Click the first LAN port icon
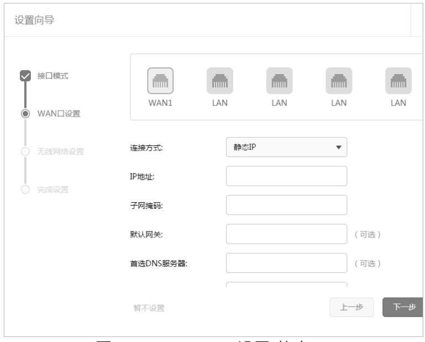This screenshot has width=425, height=342. click(220, 81)
